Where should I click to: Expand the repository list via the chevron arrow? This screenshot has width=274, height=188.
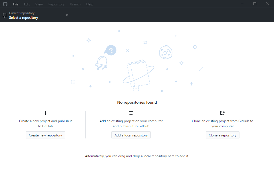click(67, 15)
